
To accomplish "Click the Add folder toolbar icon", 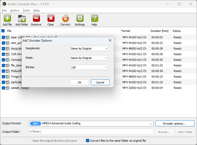I will [22, 18].
